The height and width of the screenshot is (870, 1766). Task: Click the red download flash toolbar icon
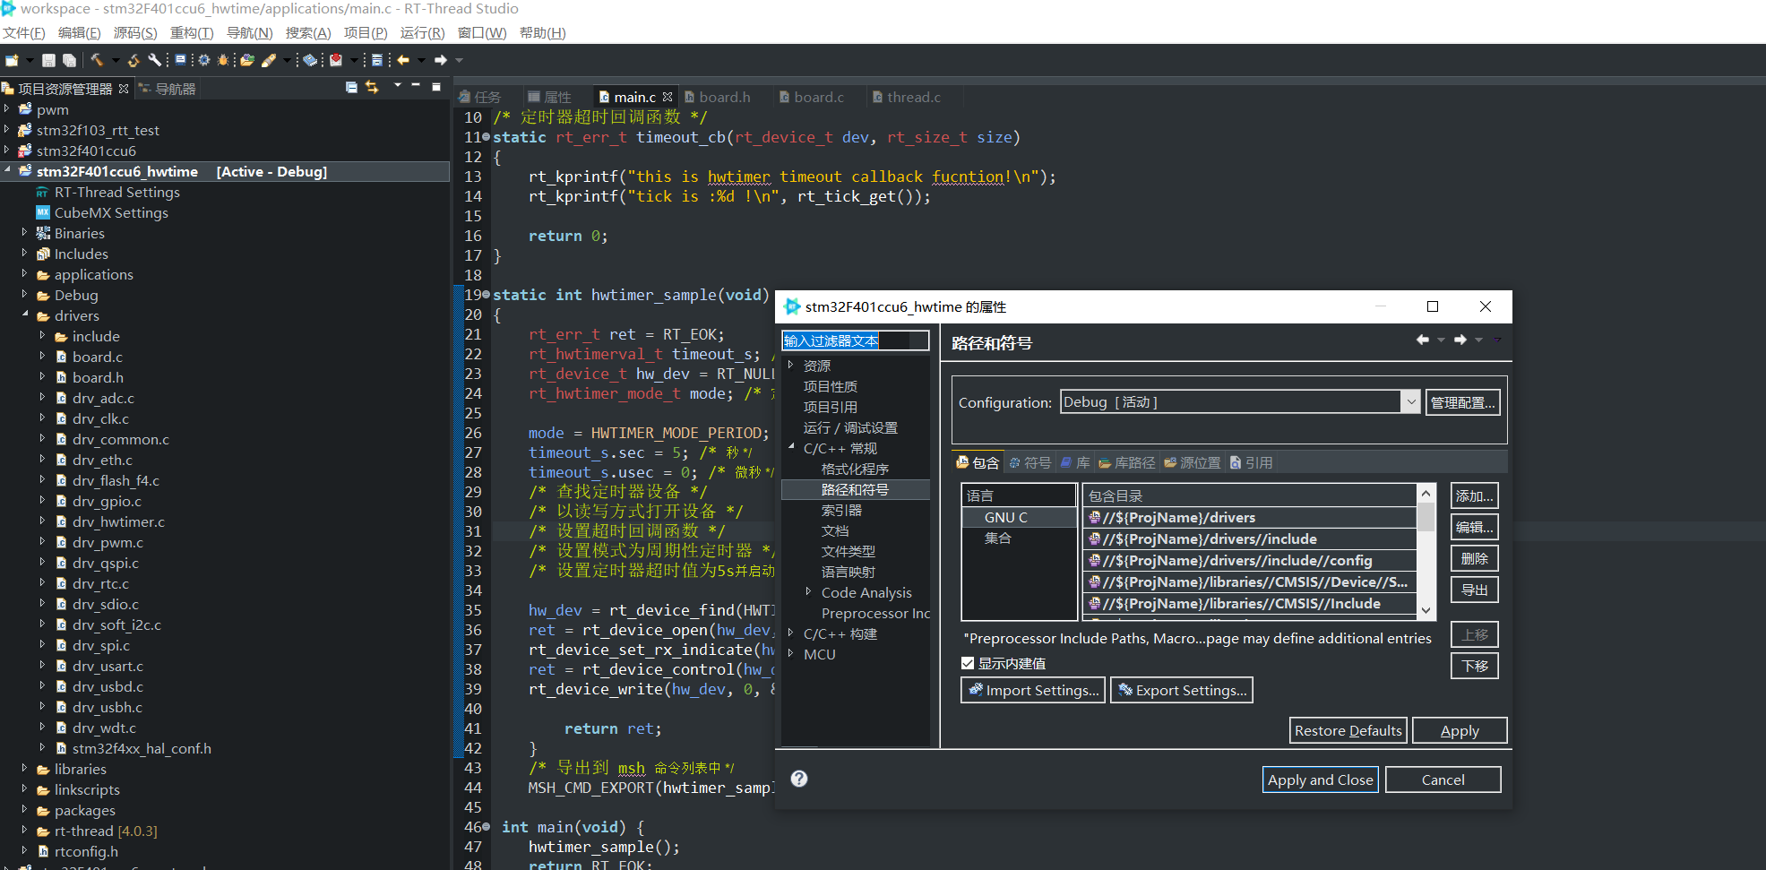pyautogui.click(x=336, y=60)
